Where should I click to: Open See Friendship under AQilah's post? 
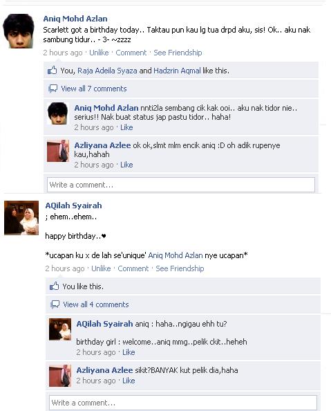click(x=180, y=268)
